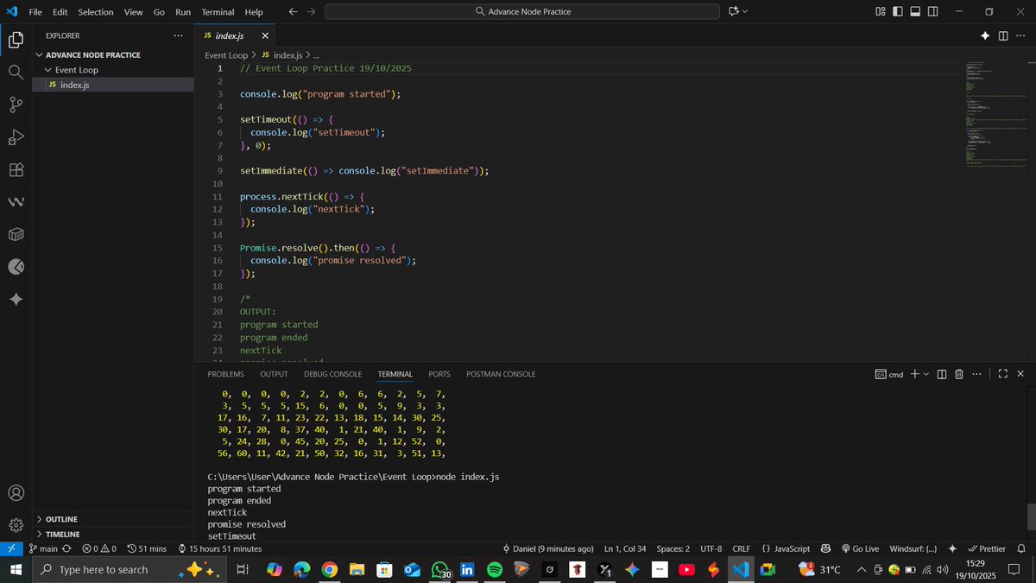The height and width of the screenshot is (583, 1036).
Task: Click Ln 1, Col 34 cursor position
Action: pos(626,548)
